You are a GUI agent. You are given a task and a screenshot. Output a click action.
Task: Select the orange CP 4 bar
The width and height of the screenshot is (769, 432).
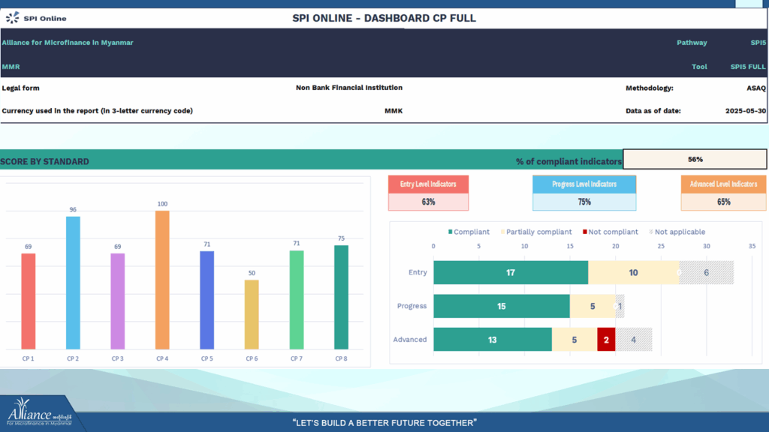[x=162, y=280]
